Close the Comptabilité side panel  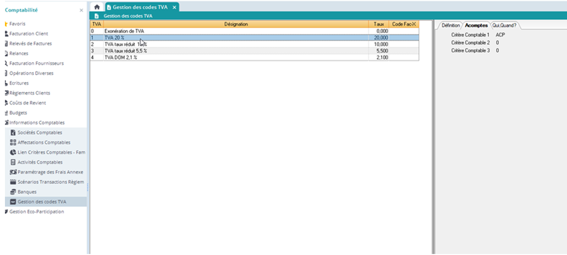tap(81, 10)
